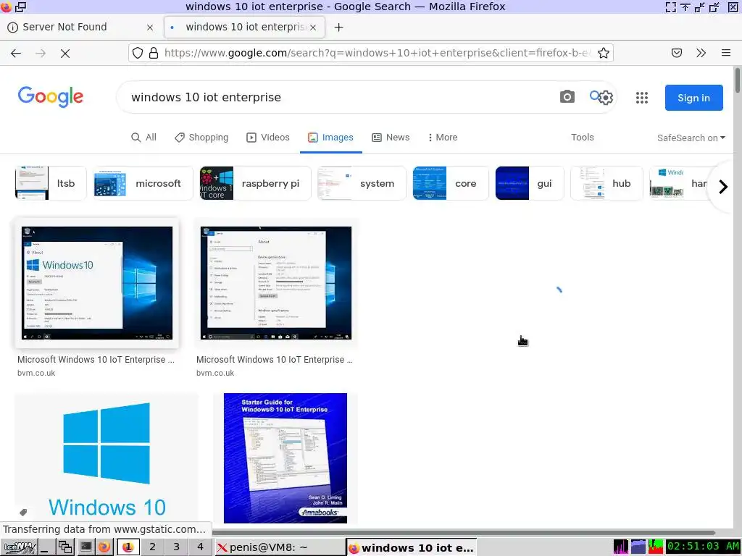This screenshot has height=556, width=742.
Task: Show more filter chips with right arrow
Action: 722,187
